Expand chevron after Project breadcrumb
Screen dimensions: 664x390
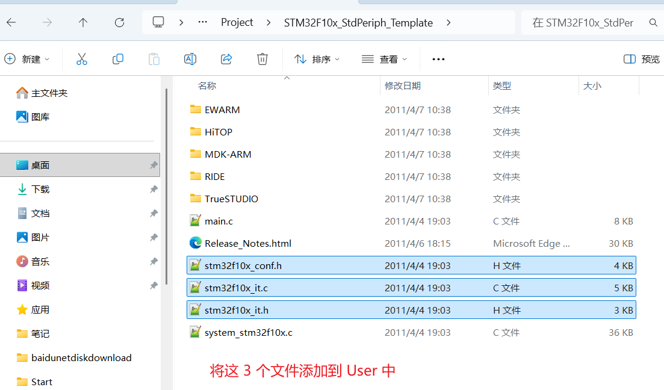tap(268, 22)
